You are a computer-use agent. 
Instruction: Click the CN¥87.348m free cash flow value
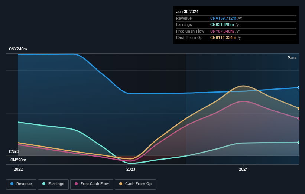pos(222,31)
